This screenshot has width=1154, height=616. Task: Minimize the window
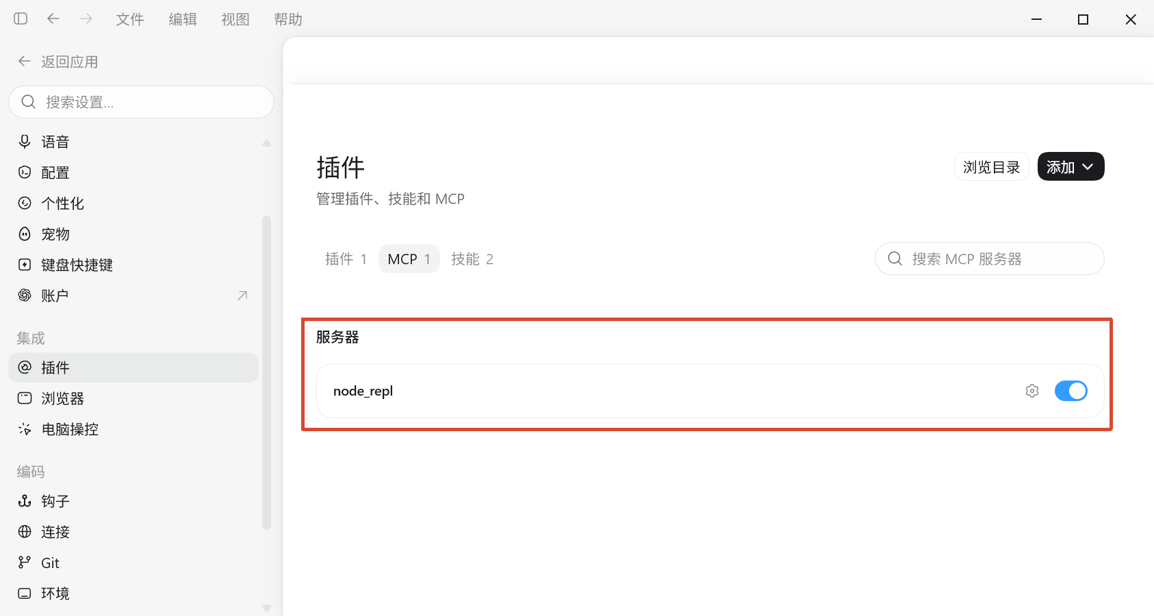[x=1036, y=19]
